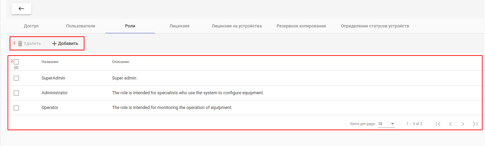Go to the first page of roles
The width and height of the screenshot is (485, 146).
coord(438,124)
